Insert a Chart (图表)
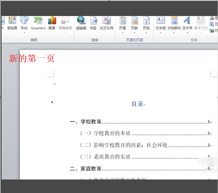Image resolution: width=218 pixels, height=193 pixels. pos(52,23)
